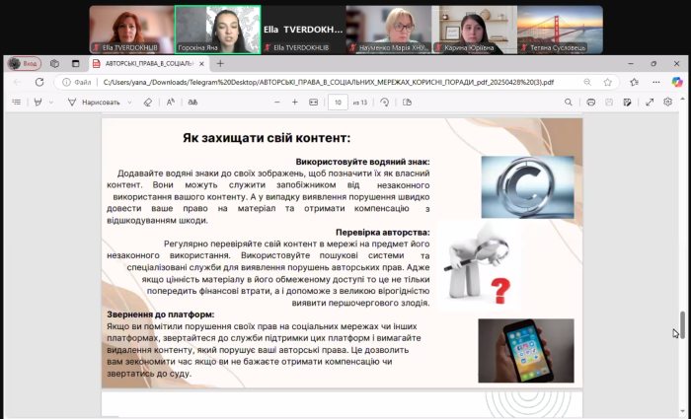Screen dimensions: 691x419
Task: Select the highlight tool in PDF toolbar
Action: click(x=38, y=102)
